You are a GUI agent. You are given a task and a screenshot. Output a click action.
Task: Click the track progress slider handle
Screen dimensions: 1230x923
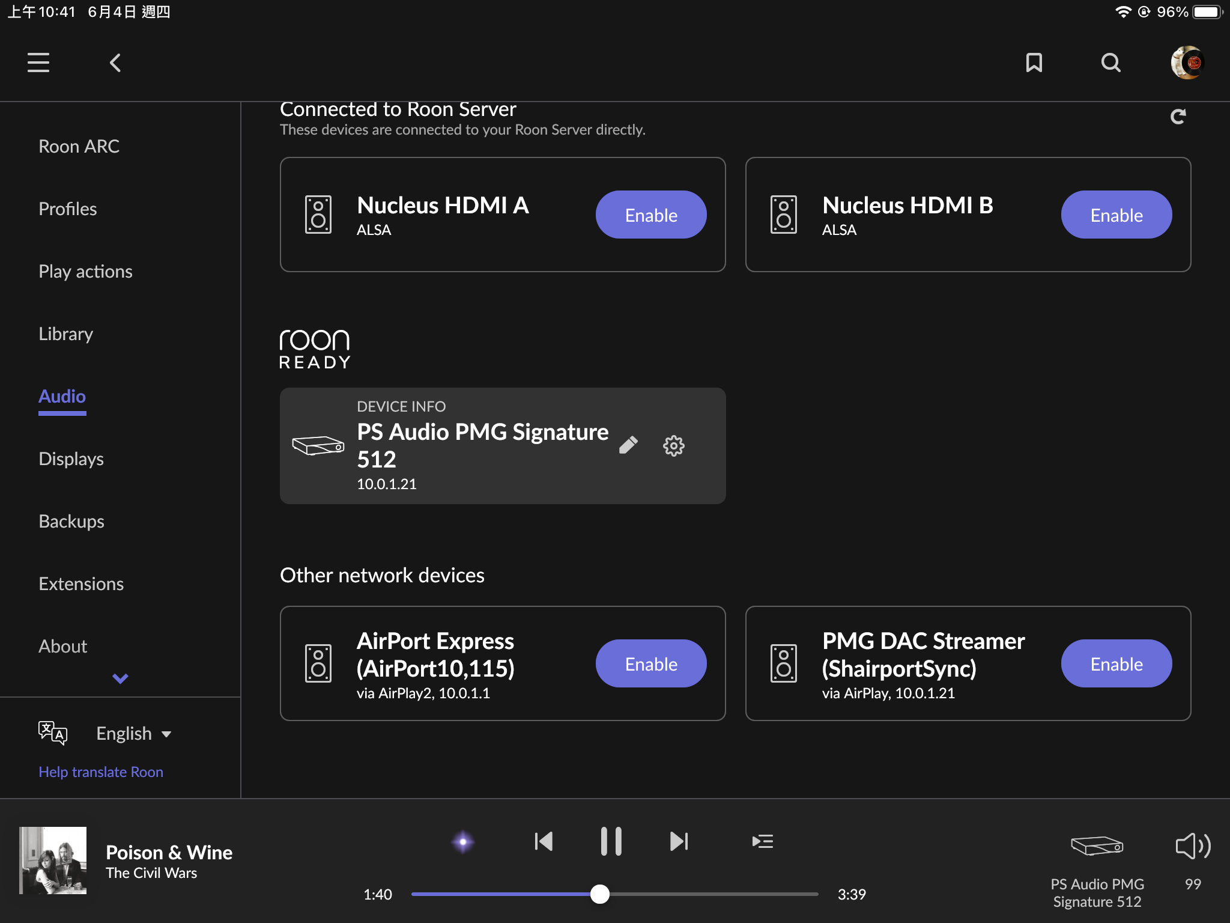pos(599,894)
